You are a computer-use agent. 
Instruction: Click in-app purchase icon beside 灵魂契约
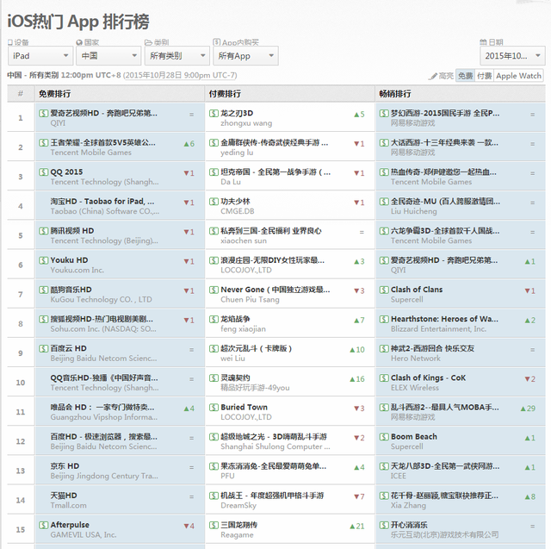click(214, 378)
